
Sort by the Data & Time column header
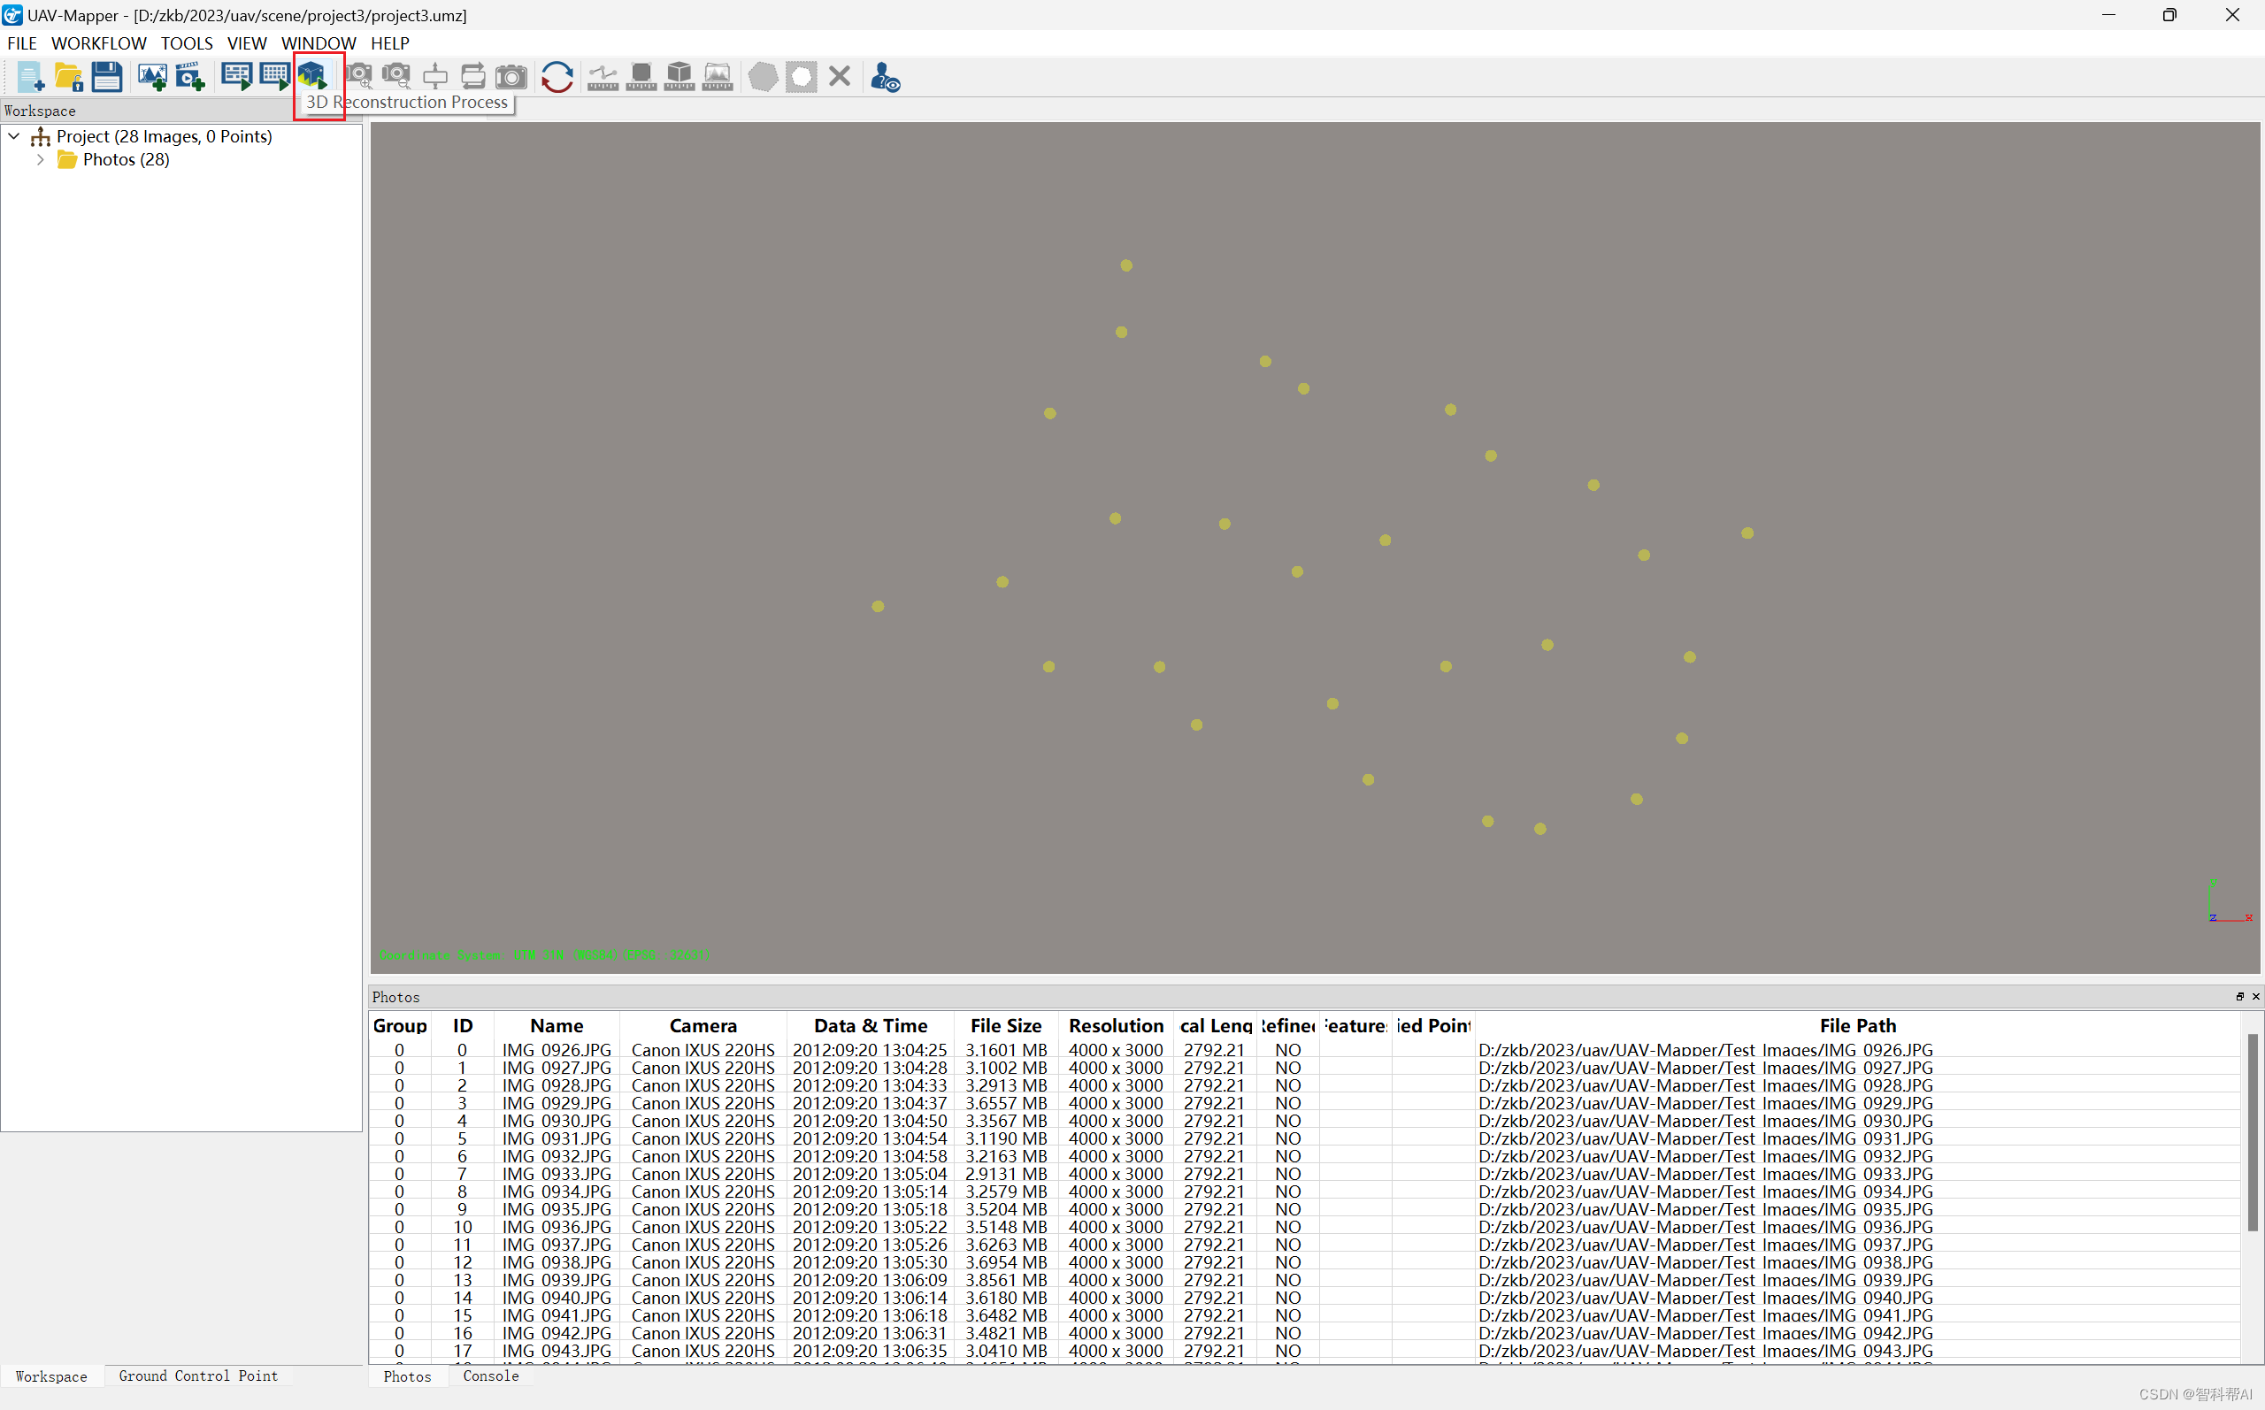point(870,1026)
